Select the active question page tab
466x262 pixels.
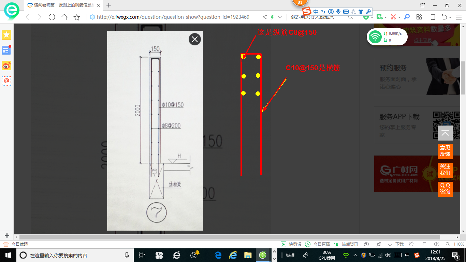pos(63,5)
